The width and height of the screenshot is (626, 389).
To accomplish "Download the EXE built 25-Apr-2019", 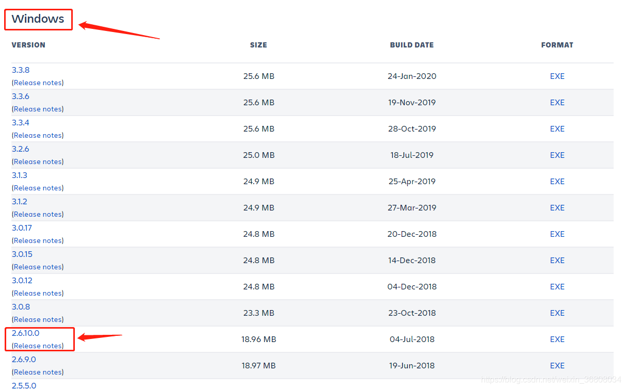I will (x=557, y=181).
